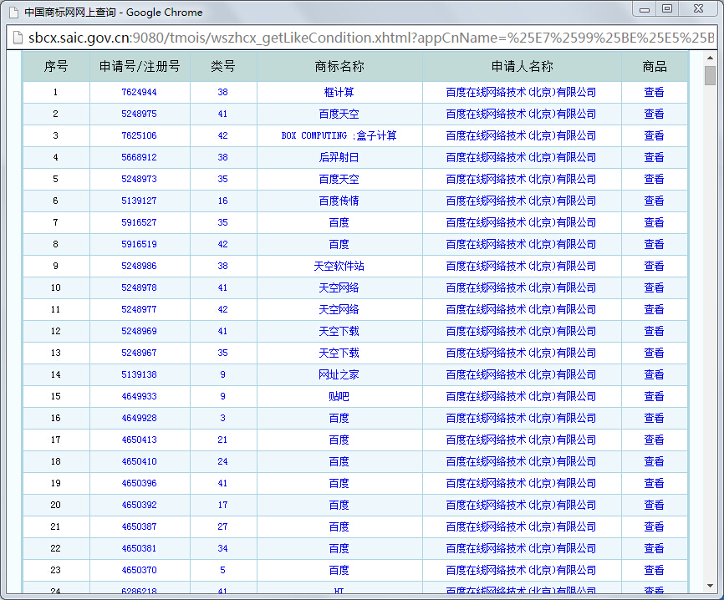This screenshot has width=724, height=600.
Task: Click the 申请人名称 column header
Action: tap(522, 67)
